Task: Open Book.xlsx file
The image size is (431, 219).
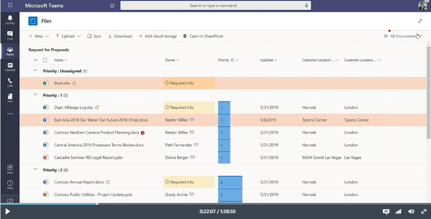Action: coord(62,83)
